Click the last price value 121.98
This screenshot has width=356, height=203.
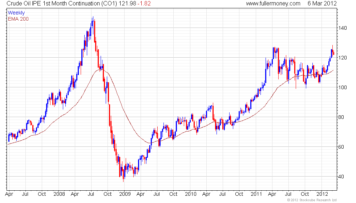[128, 3]
